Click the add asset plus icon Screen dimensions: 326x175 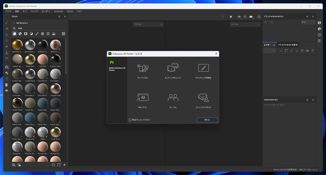coord(64,165)
